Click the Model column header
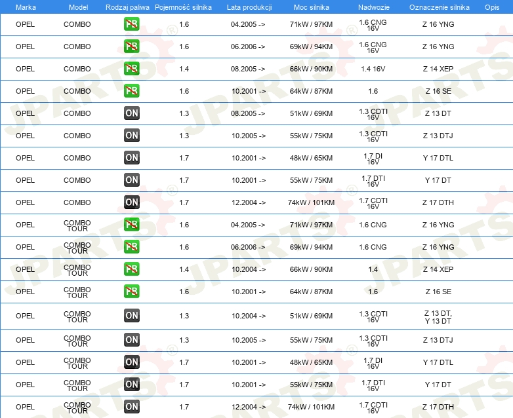Screen dimensions: 513x418 coord(78,7)
